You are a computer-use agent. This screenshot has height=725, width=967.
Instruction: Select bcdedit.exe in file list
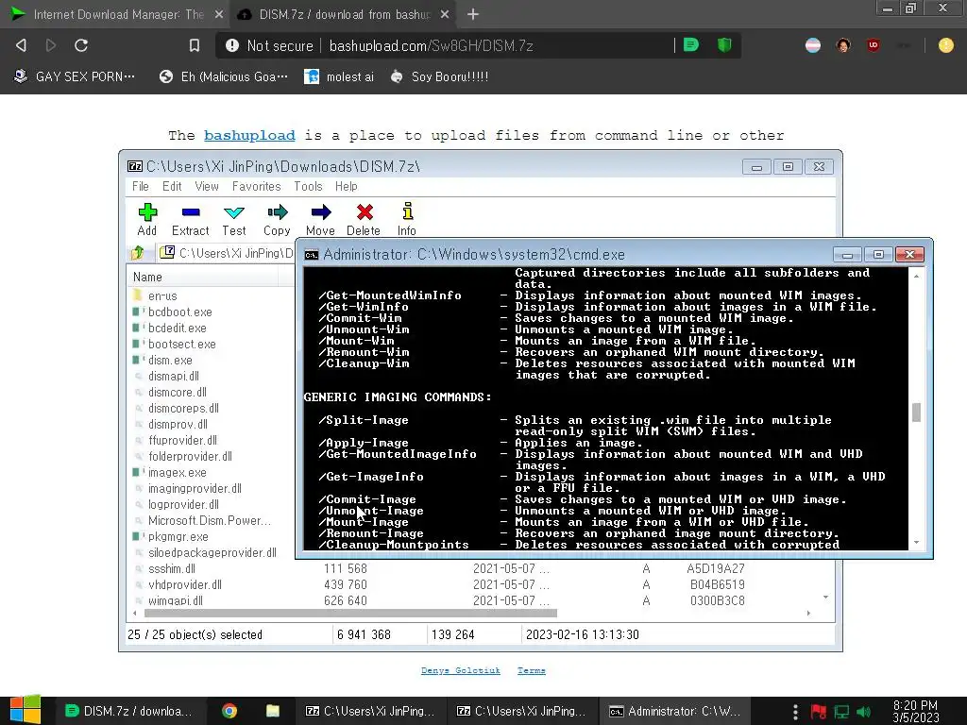(177, 328)
